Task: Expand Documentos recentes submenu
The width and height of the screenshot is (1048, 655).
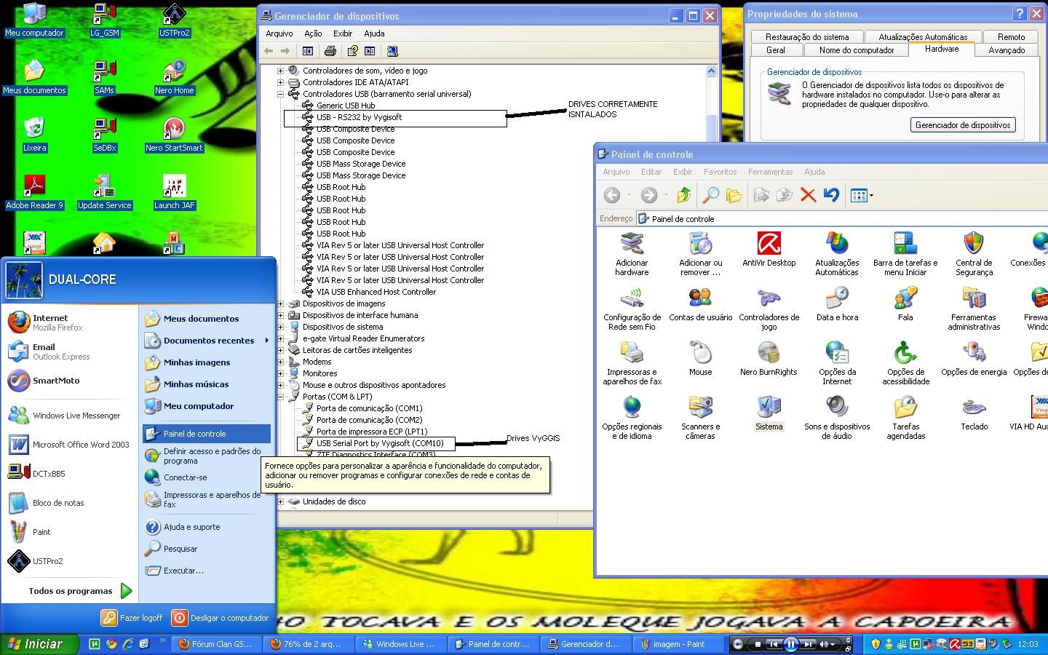Action: [207, 341]
